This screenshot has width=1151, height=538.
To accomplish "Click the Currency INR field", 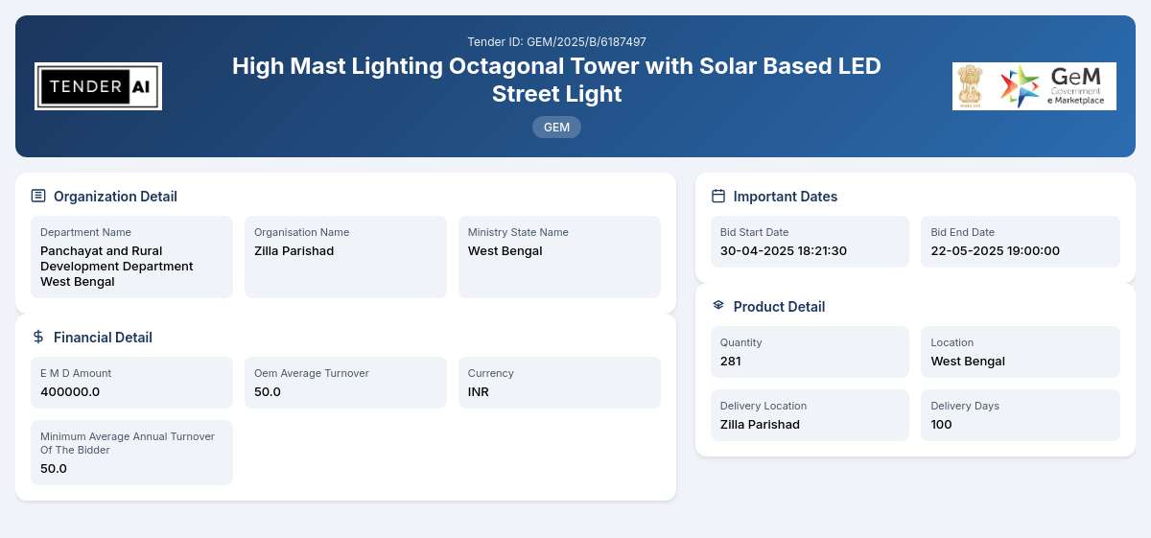I will pyautogui.click(x=559, y=383).
